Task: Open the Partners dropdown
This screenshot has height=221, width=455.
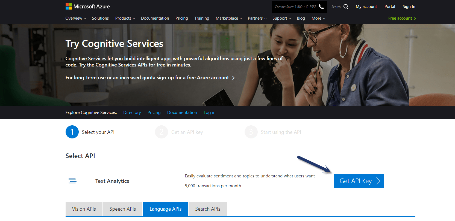Action: (257, 18)
